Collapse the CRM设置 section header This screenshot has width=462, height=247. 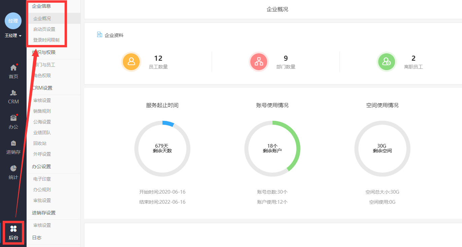[x=42, y=88]
